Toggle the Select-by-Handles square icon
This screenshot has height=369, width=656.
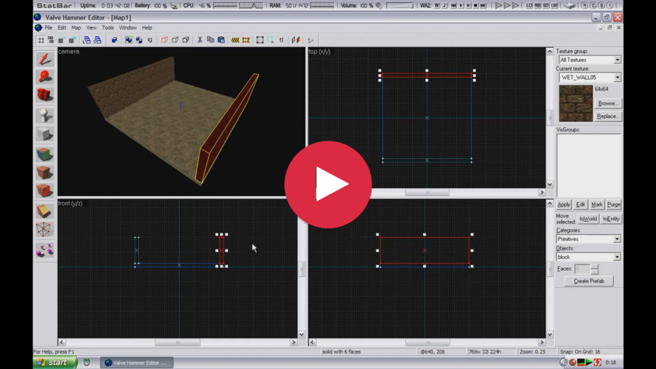click(260, 40)
